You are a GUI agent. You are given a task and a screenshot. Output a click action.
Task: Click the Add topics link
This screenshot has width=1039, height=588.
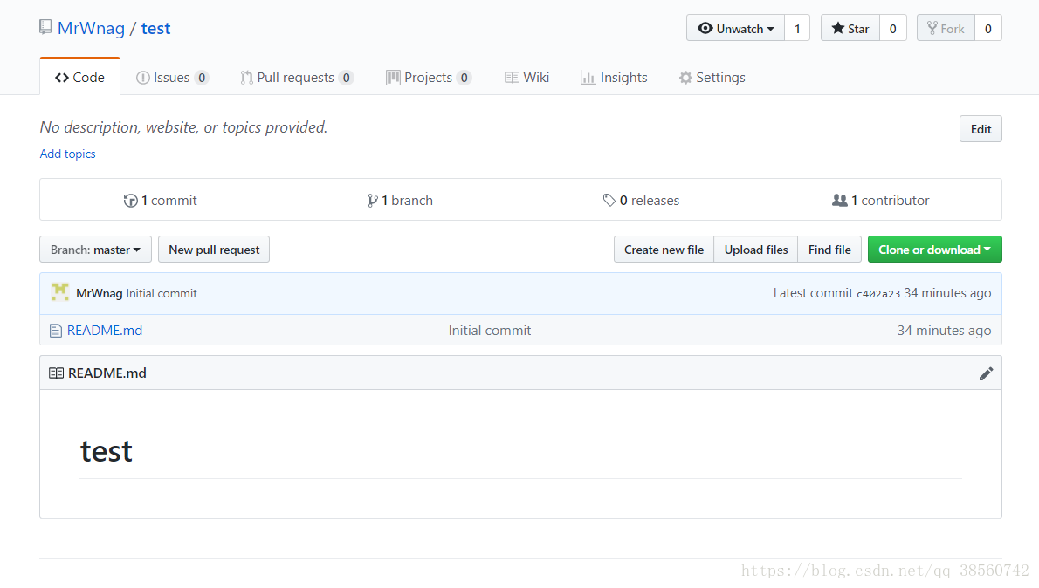[x=67, y=154]
